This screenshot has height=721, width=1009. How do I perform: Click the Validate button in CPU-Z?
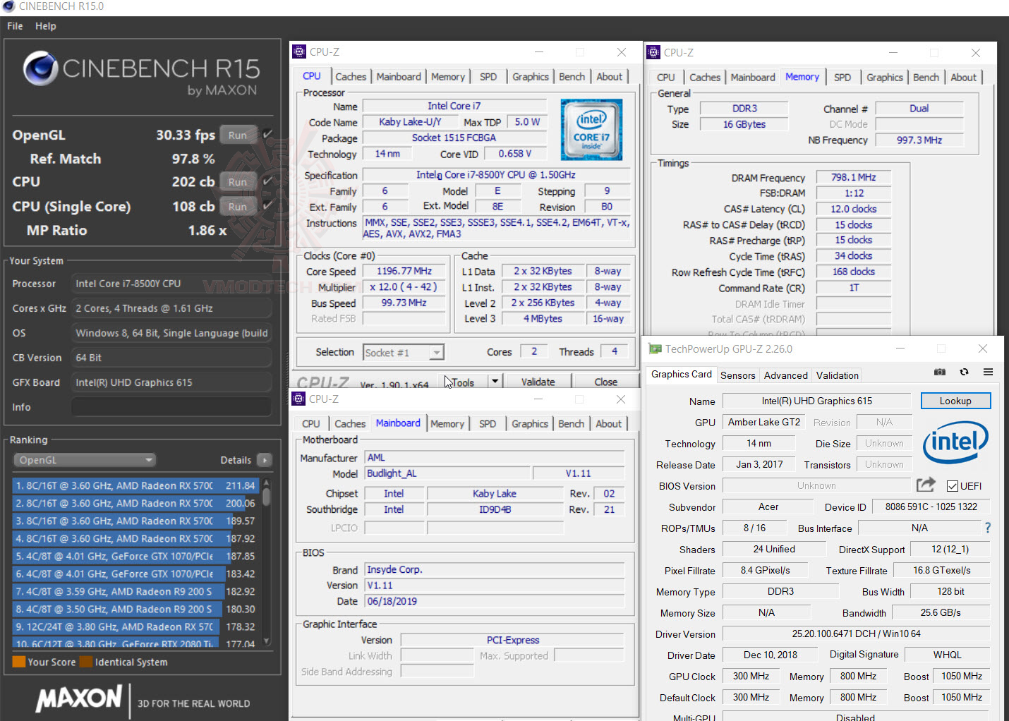coord(538,382)
